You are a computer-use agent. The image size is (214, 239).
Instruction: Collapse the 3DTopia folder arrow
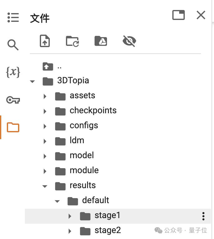(x=32, y=81)
